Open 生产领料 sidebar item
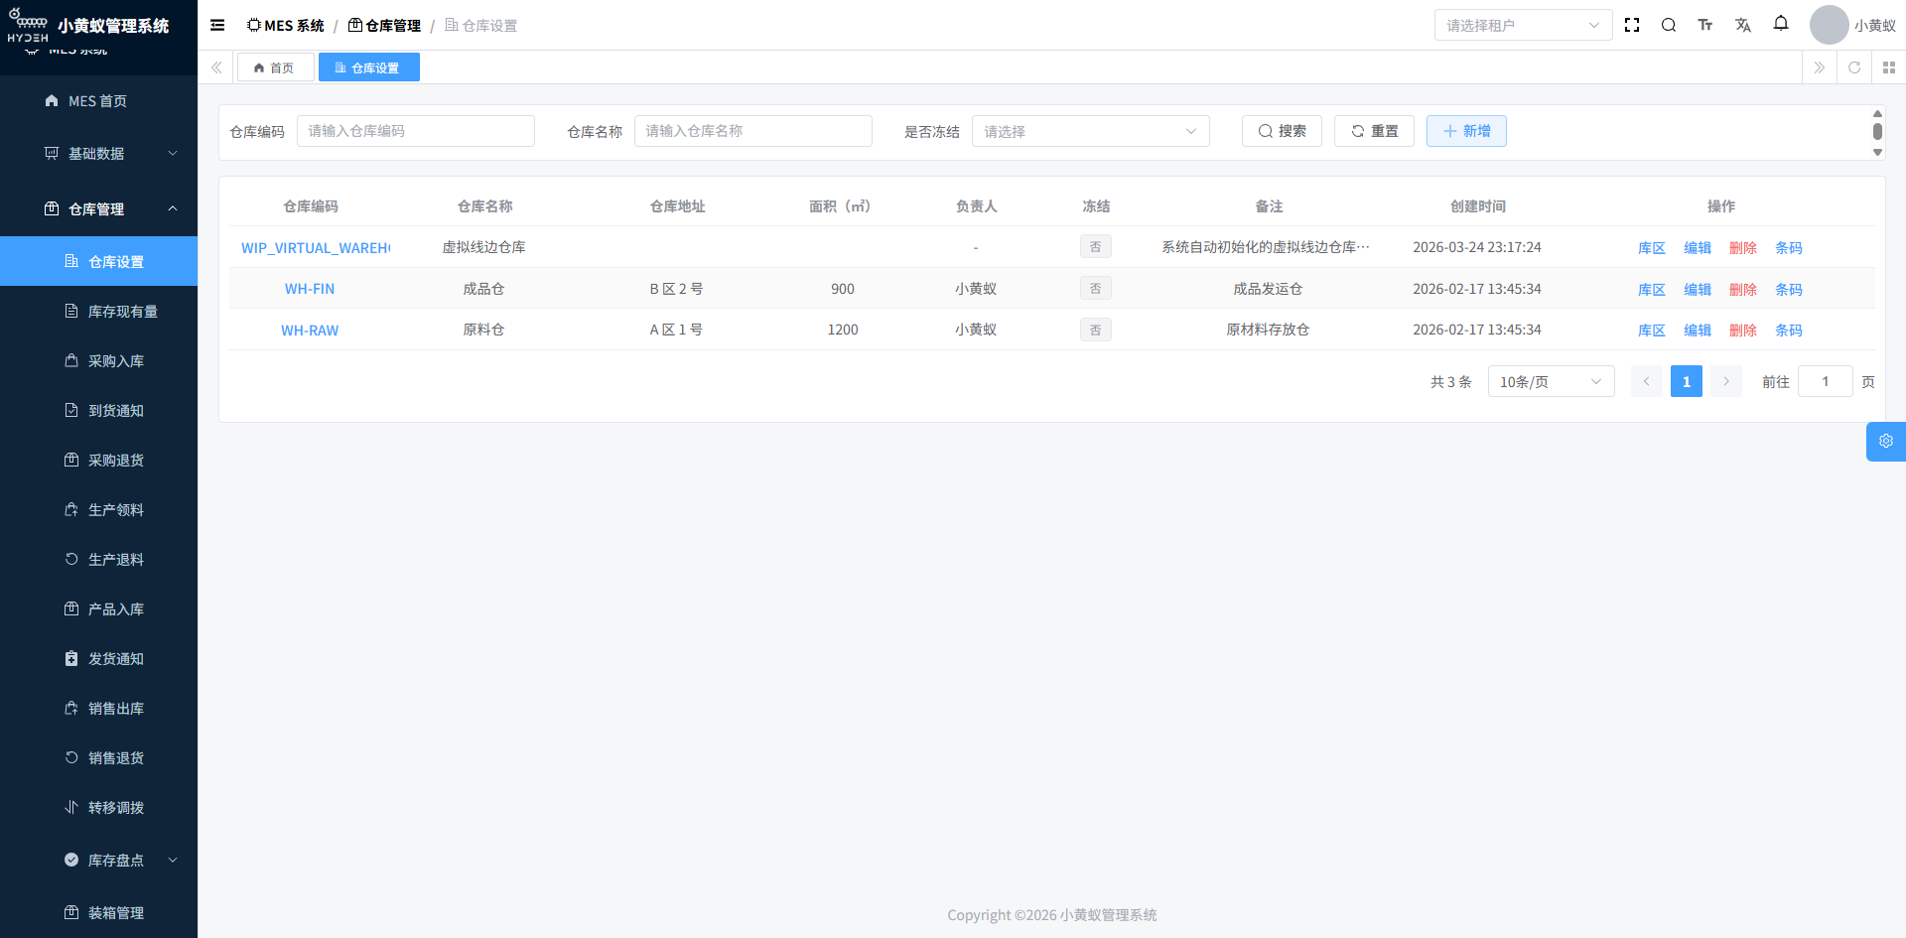This screenshot has height=938, width=1906. (x=98, y=510)
